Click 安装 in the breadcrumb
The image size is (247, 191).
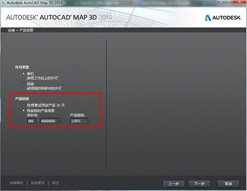point(12,30)
